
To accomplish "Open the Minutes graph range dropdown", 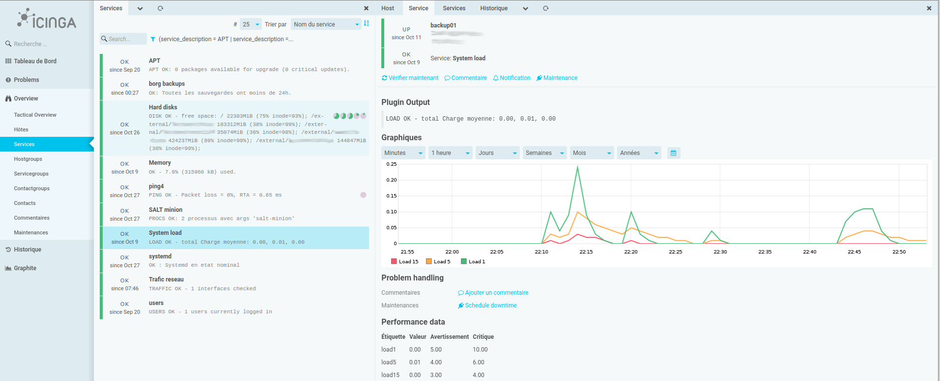I will click(403, 153).
